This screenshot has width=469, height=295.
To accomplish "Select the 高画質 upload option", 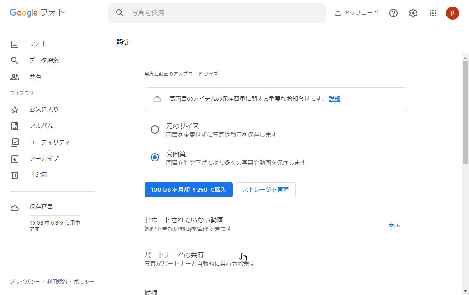I will click(x=155, y=157).
